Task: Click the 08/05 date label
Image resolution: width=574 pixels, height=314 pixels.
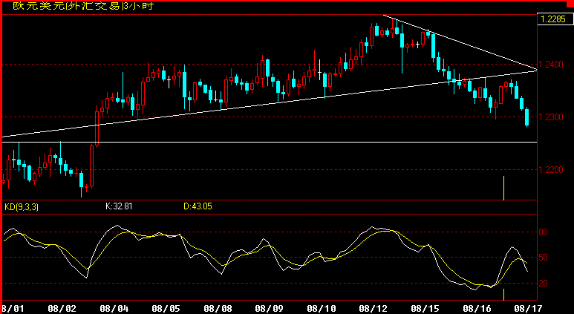Action: click(x=166, y=309)
